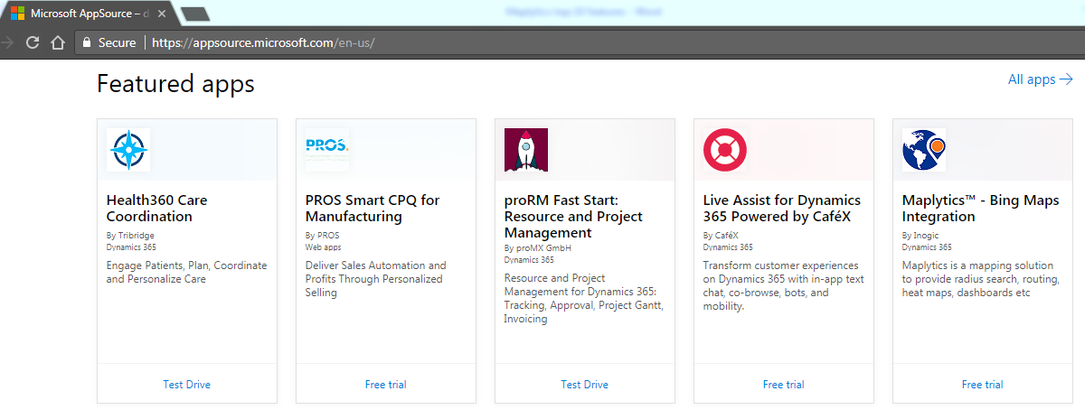1085x419 pixels.
Task: Click Dynamics 365 label on Maplytics card
Action: (x=927, y=247)
